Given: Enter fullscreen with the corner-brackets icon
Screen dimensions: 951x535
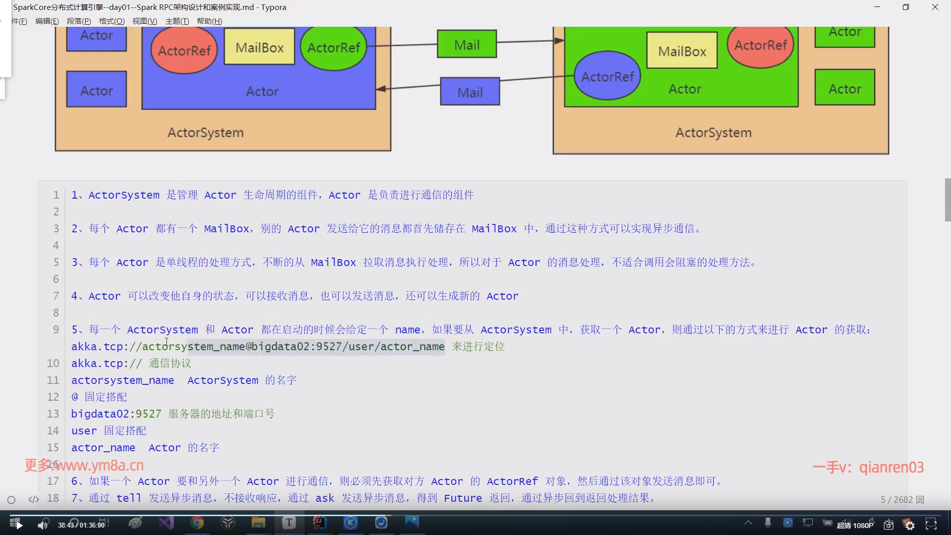Looking at the screenshot, I should point(931,524).
